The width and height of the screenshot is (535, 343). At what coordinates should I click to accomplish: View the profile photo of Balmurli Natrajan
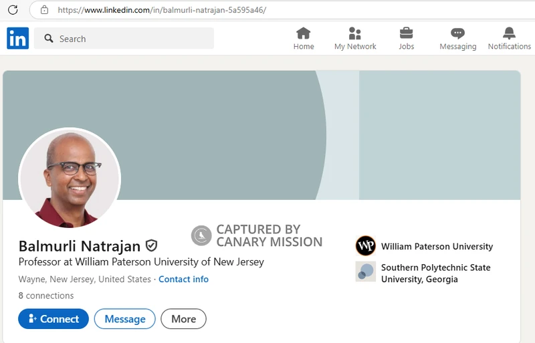pyautogui.click(x=70, y=178)
